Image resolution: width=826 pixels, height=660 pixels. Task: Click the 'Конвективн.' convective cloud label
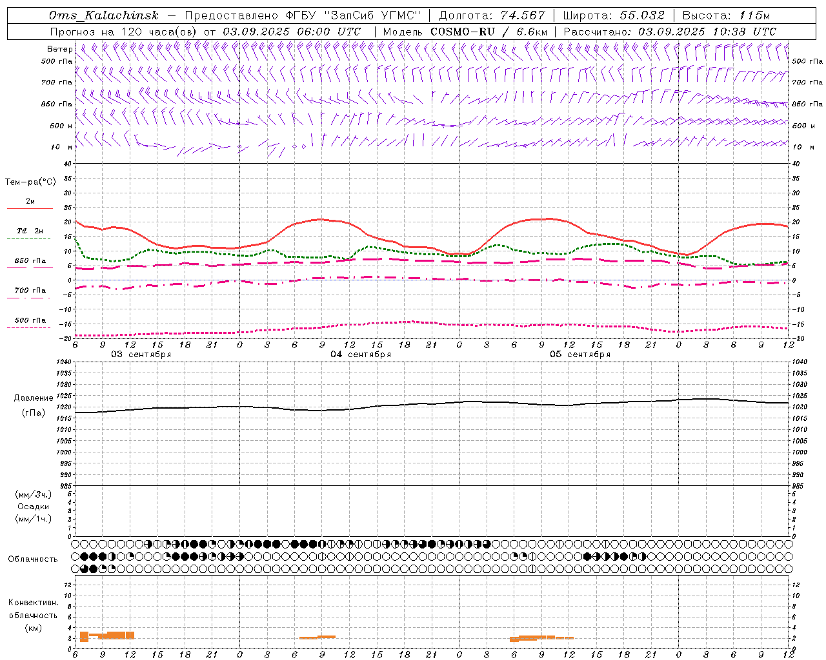pyautogui.click(x=34, y=603)
